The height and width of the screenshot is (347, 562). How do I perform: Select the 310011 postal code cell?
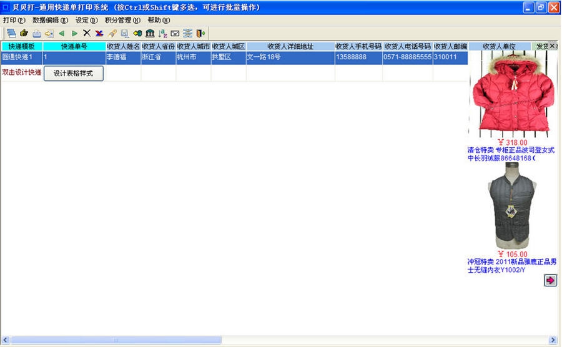coord(450,57)
